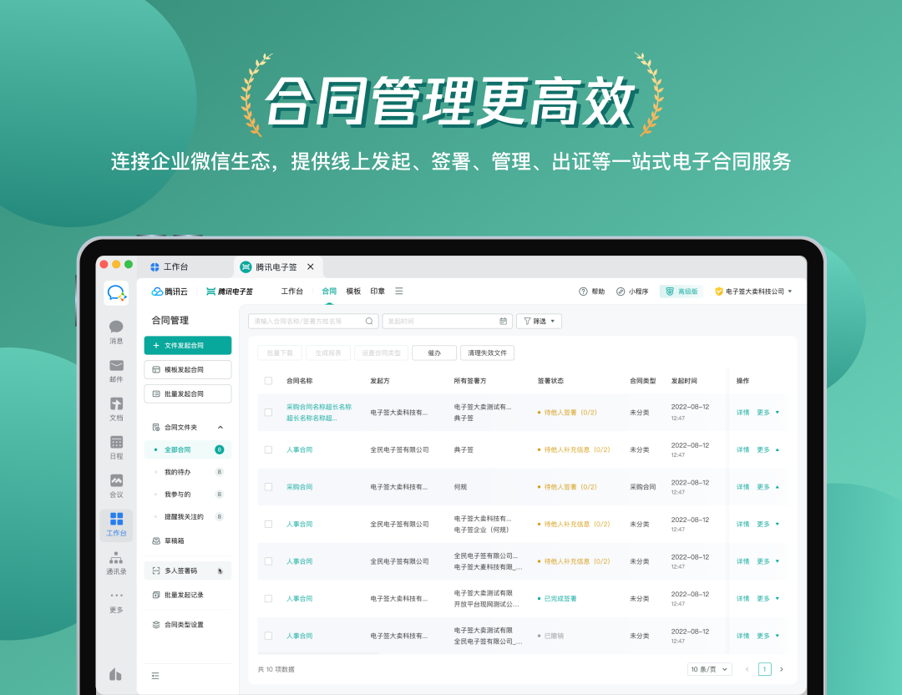The height and width of the screenshot is (695, 902).
Task: Click the 催办 button
Action: 434,353
